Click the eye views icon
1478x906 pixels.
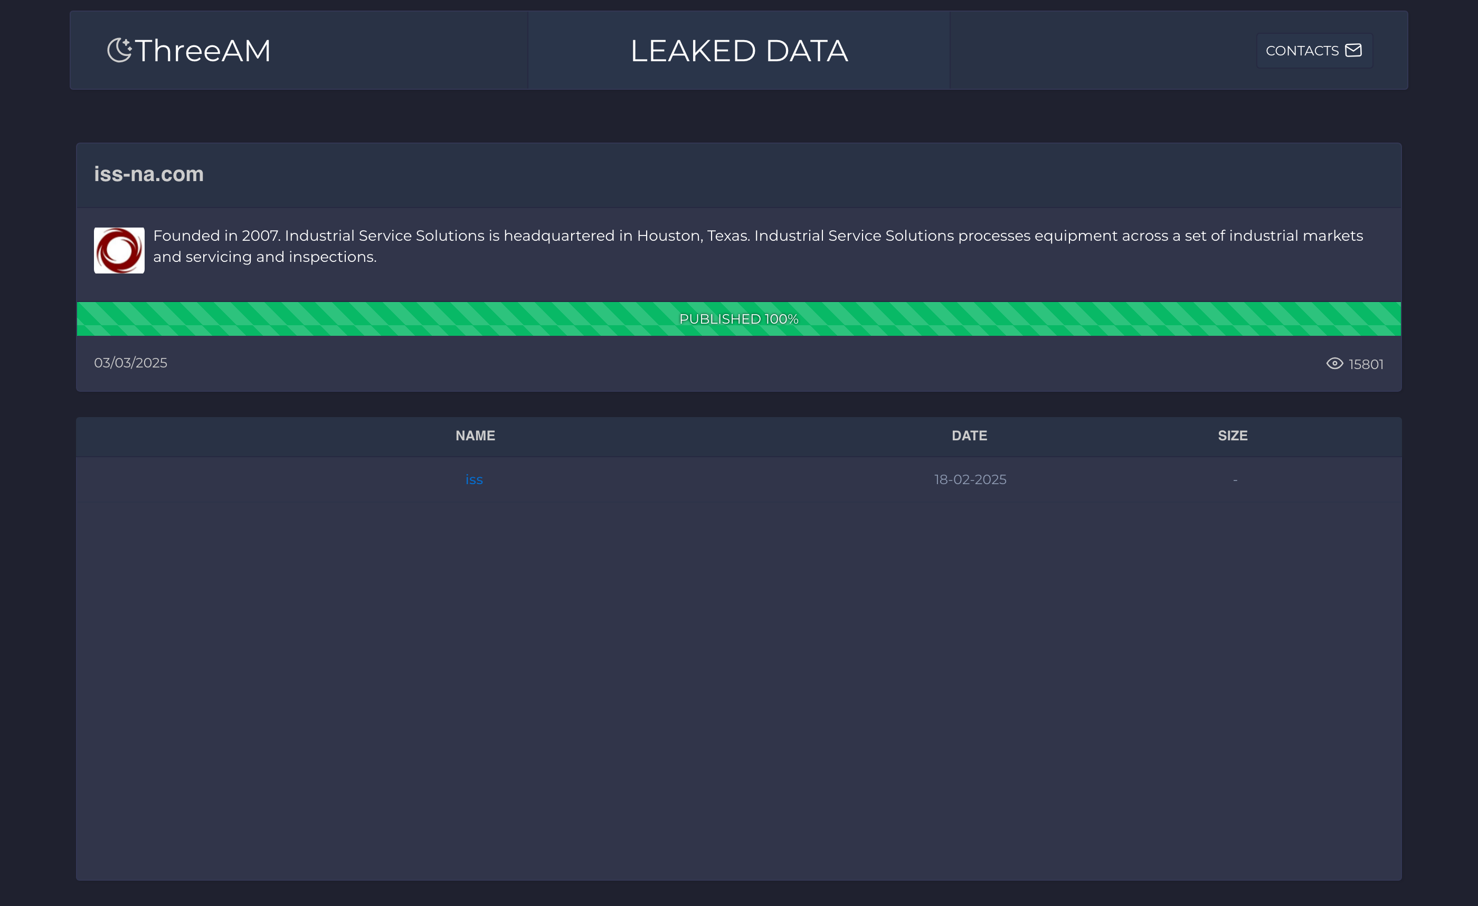[1334, 364]
